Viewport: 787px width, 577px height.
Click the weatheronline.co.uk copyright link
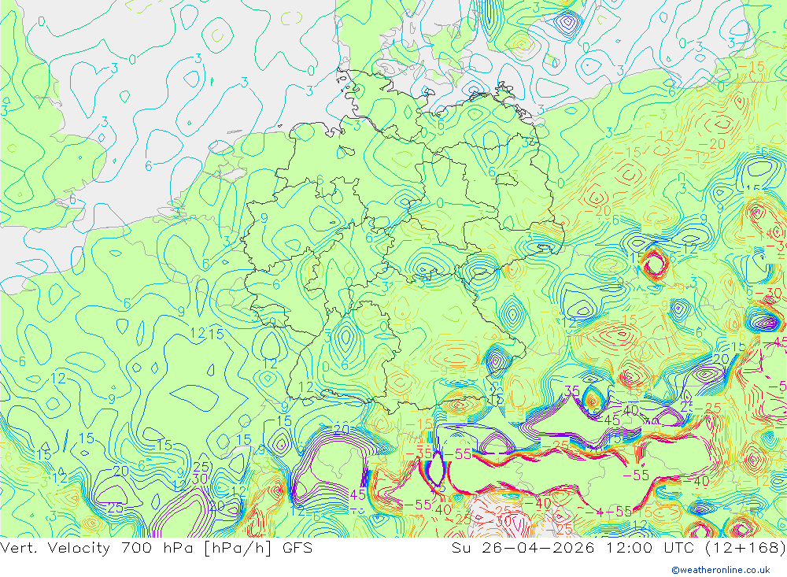click(721, 569)
